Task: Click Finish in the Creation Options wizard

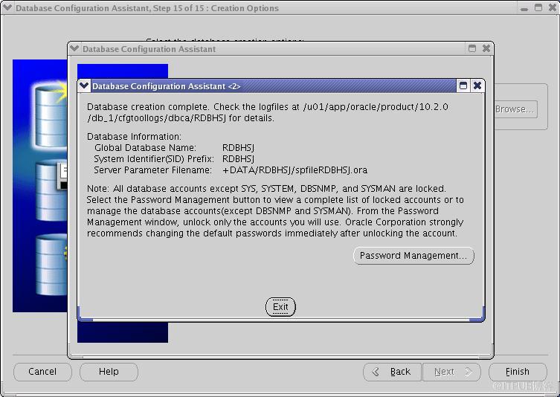Action: [x=518, y=372]
